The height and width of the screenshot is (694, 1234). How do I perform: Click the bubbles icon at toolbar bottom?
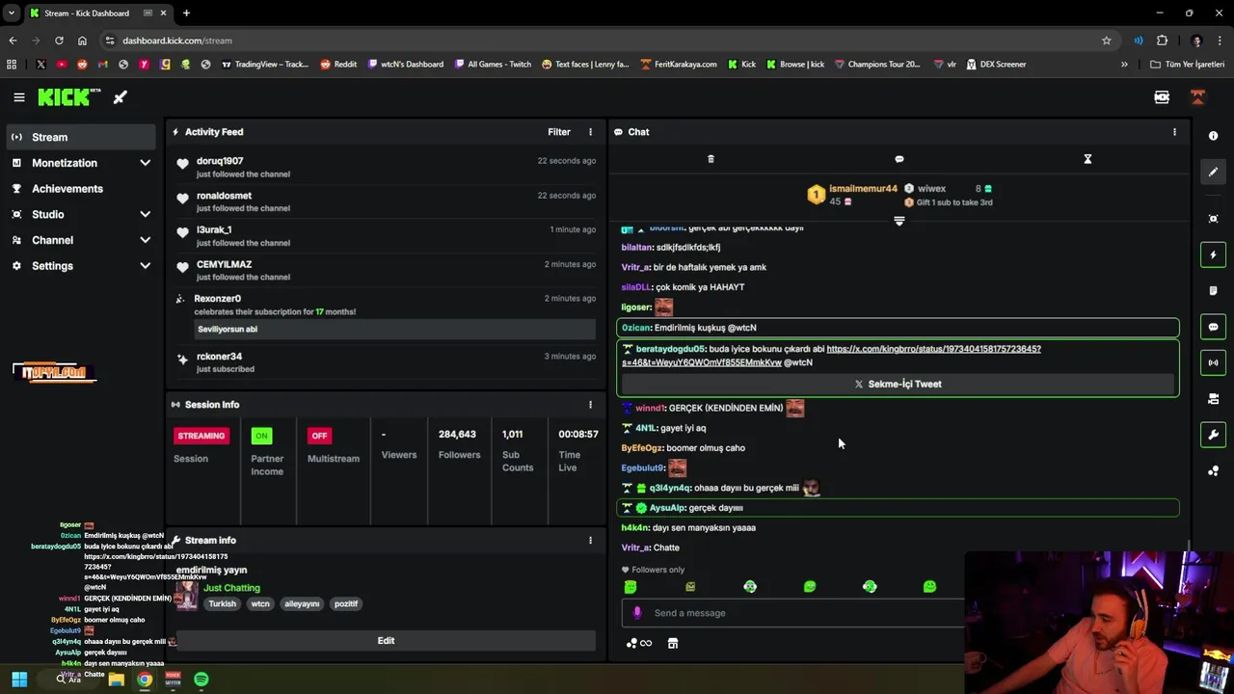[1213, 471]
